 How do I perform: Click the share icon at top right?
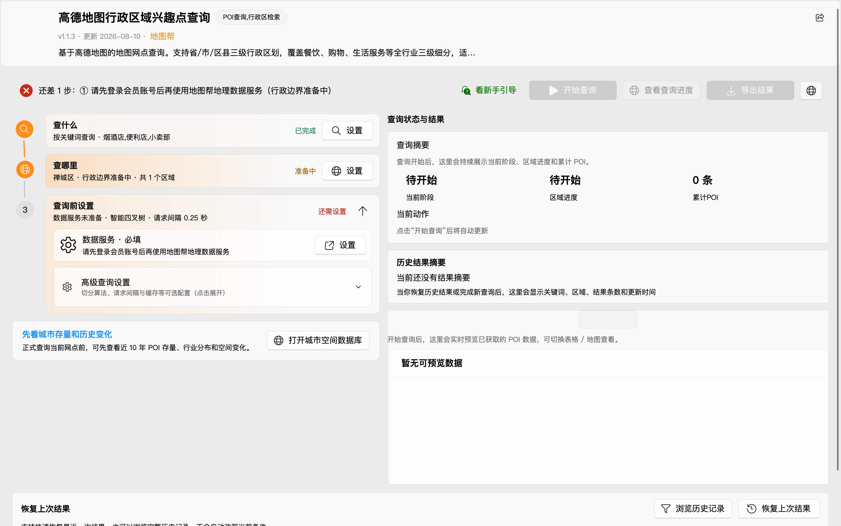(x=819, y=18)
